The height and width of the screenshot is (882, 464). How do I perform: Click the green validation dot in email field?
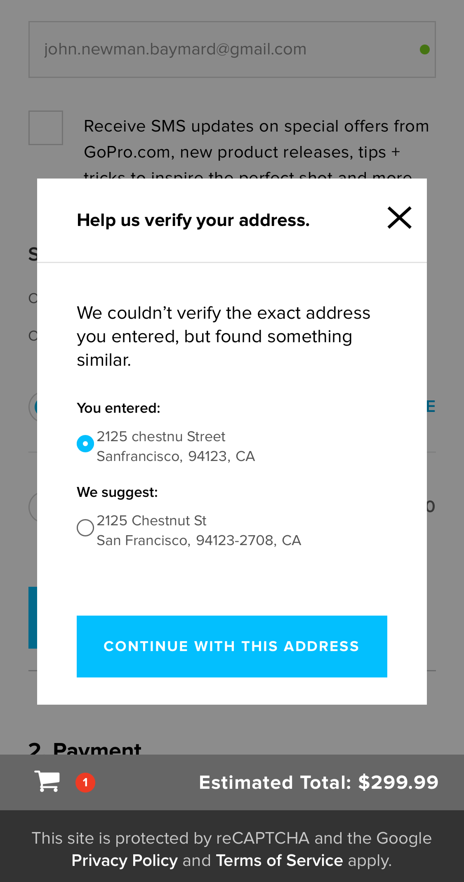pyautogui.click(x=424, y=49)
